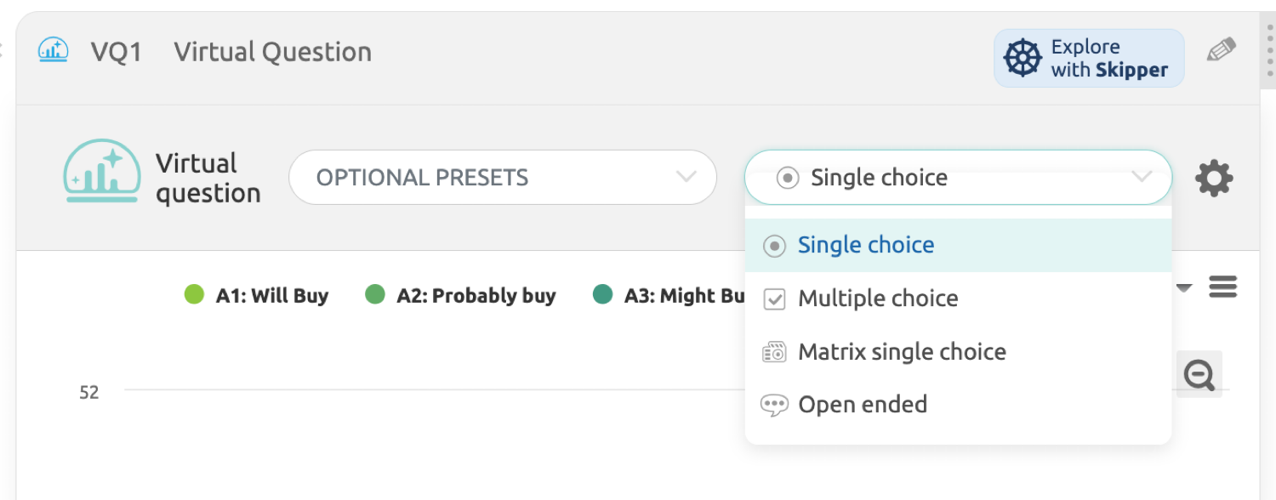Toggle the A1: Will Buy legend item
Screen dimensions: 1276x500
[256, 296]
